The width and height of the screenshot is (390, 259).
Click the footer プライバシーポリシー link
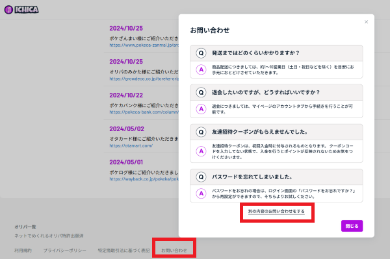pyautogui.click(x=64, y=251)
